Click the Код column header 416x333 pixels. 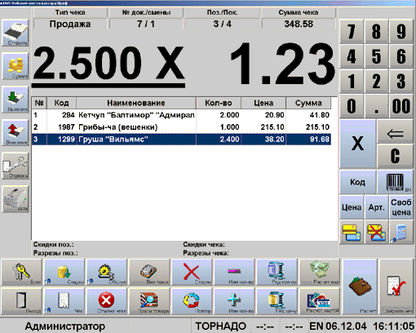[x=61, y=103]
